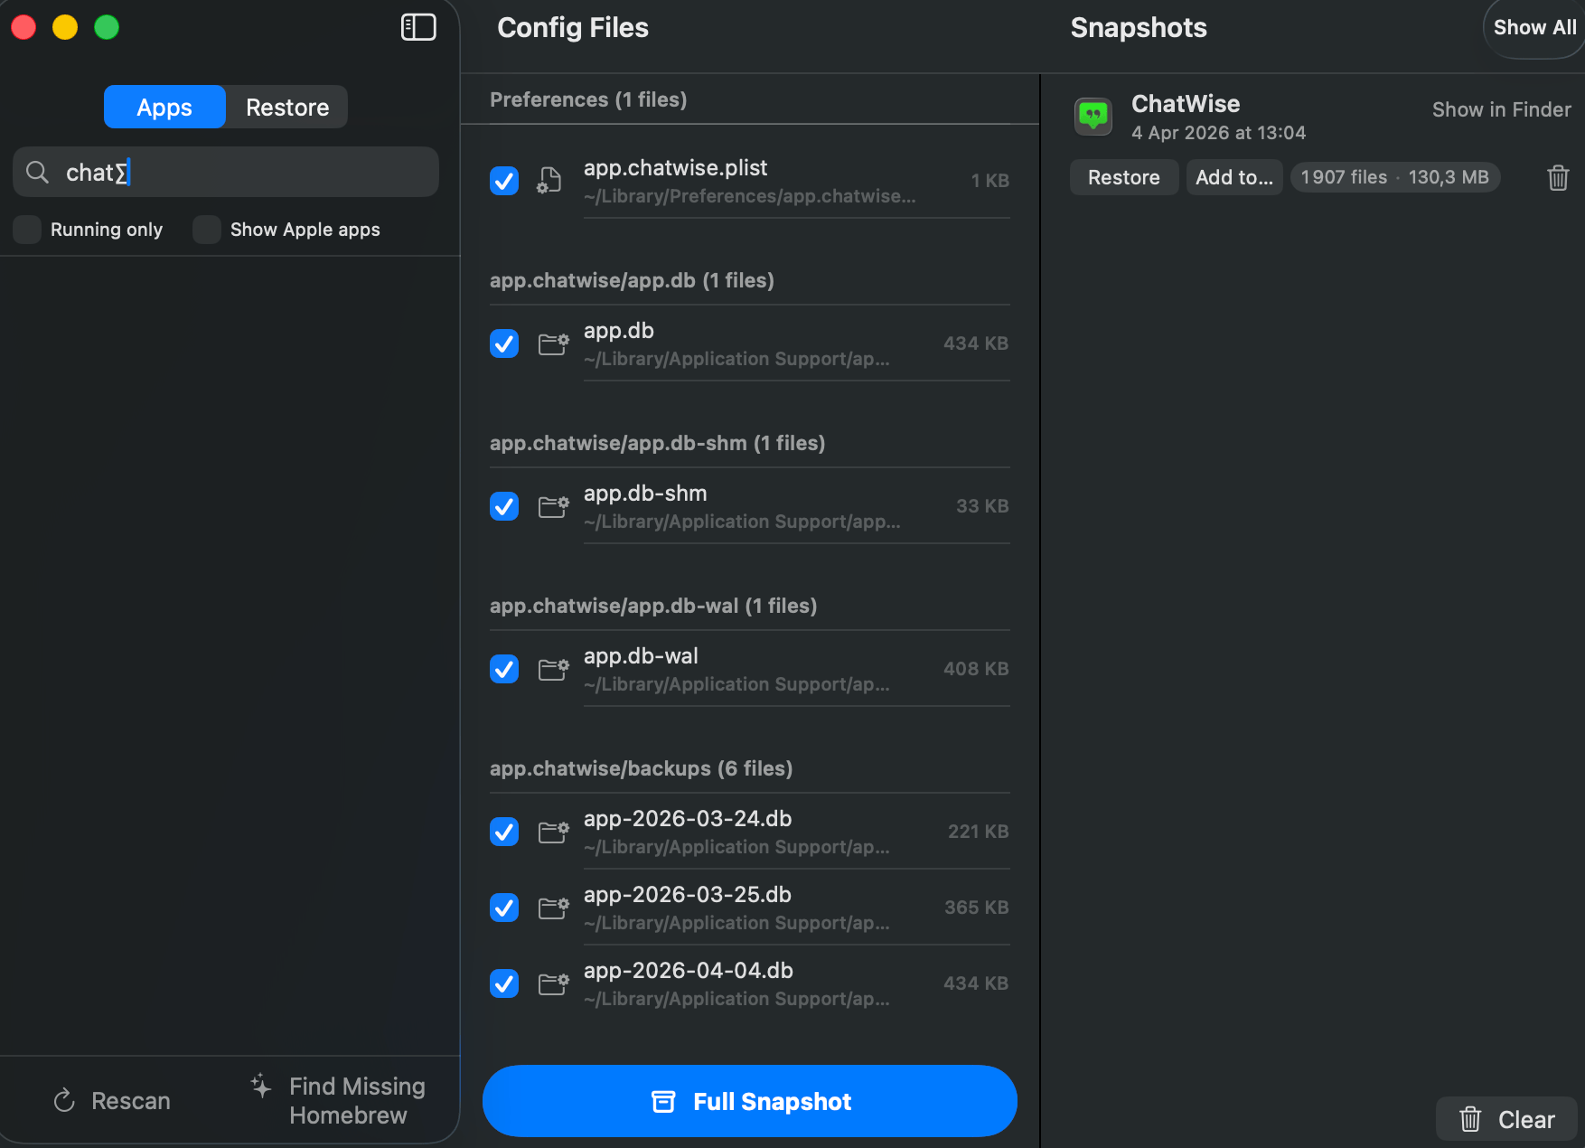Click the folder icon beside app.db-shm
This screenshot has height=1148, width=1585.
(x=553, y=506)
